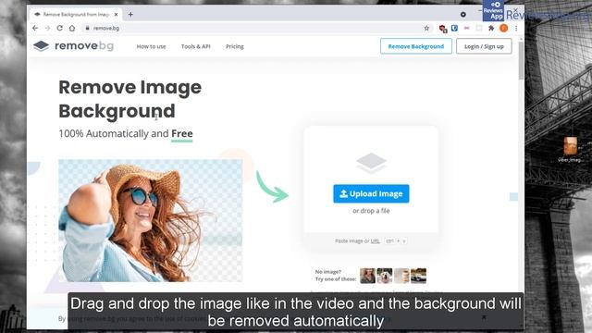Click the remove.bg logo
Screen dimensions: 592x333
tap(73, 46)
